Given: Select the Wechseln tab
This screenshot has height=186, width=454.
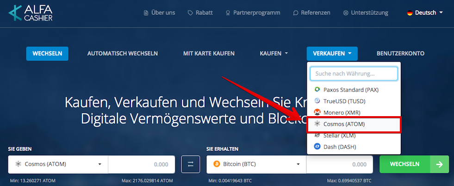Looking at the screenshot, I should tap(47, 54).
